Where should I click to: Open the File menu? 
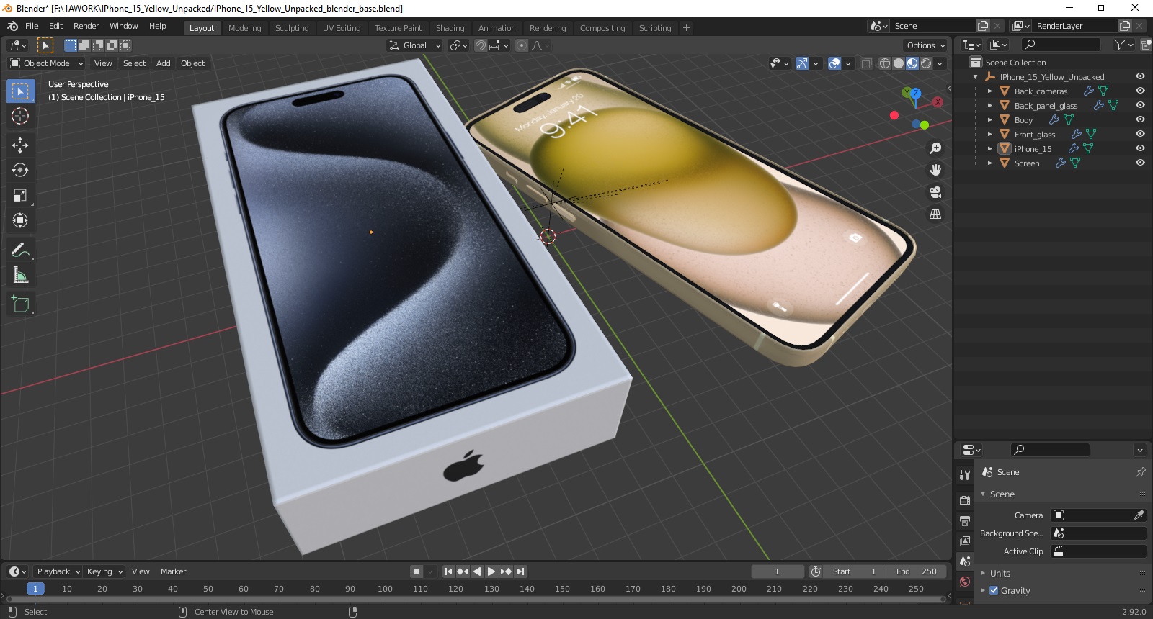pyautogui.click(x=32, y=26)
